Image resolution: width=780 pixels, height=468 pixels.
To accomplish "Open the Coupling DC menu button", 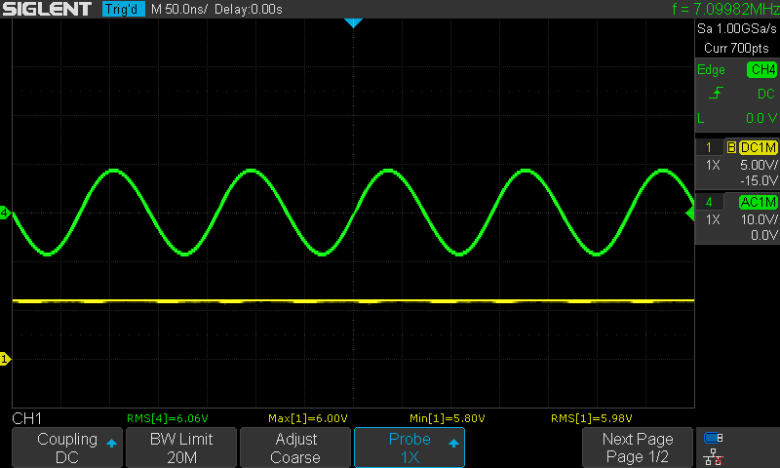I will (67, 448).
